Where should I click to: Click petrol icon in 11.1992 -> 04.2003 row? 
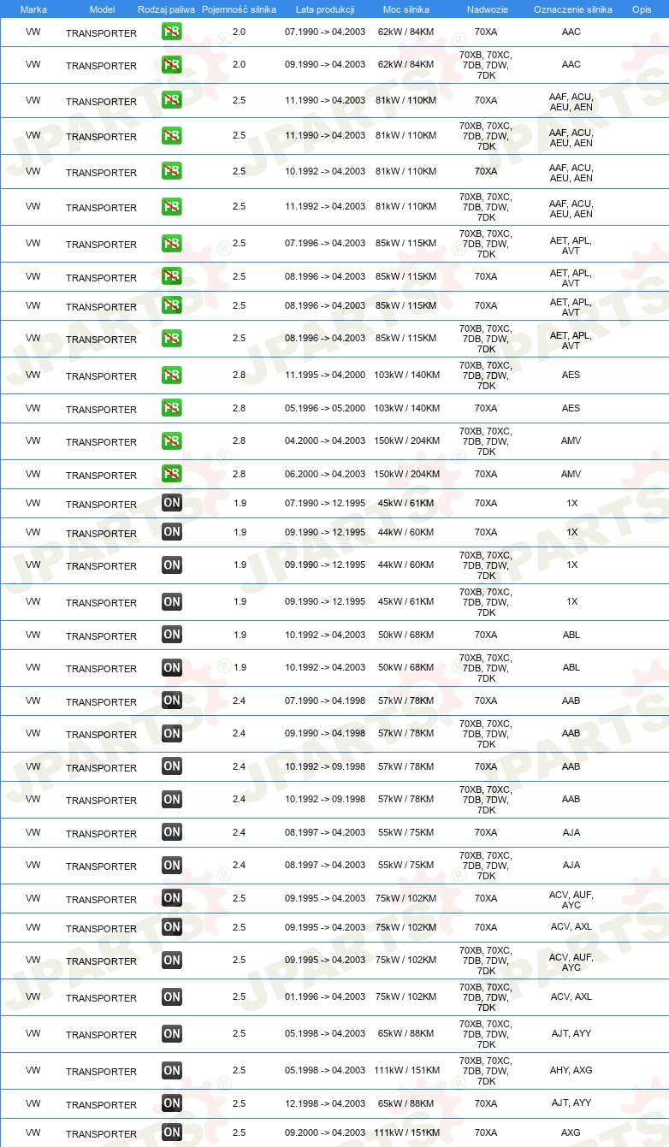(171, 206)
